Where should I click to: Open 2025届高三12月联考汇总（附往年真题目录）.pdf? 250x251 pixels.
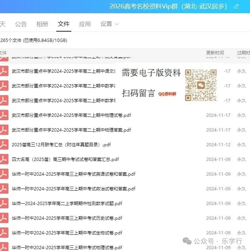click(61, 145)
